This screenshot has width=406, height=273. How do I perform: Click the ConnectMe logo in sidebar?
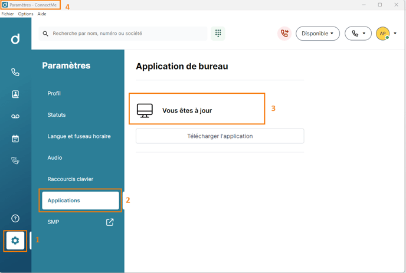click(x=15, y=39)
